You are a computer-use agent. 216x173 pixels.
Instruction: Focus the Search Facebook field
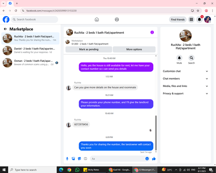click(x=35, y=19)
